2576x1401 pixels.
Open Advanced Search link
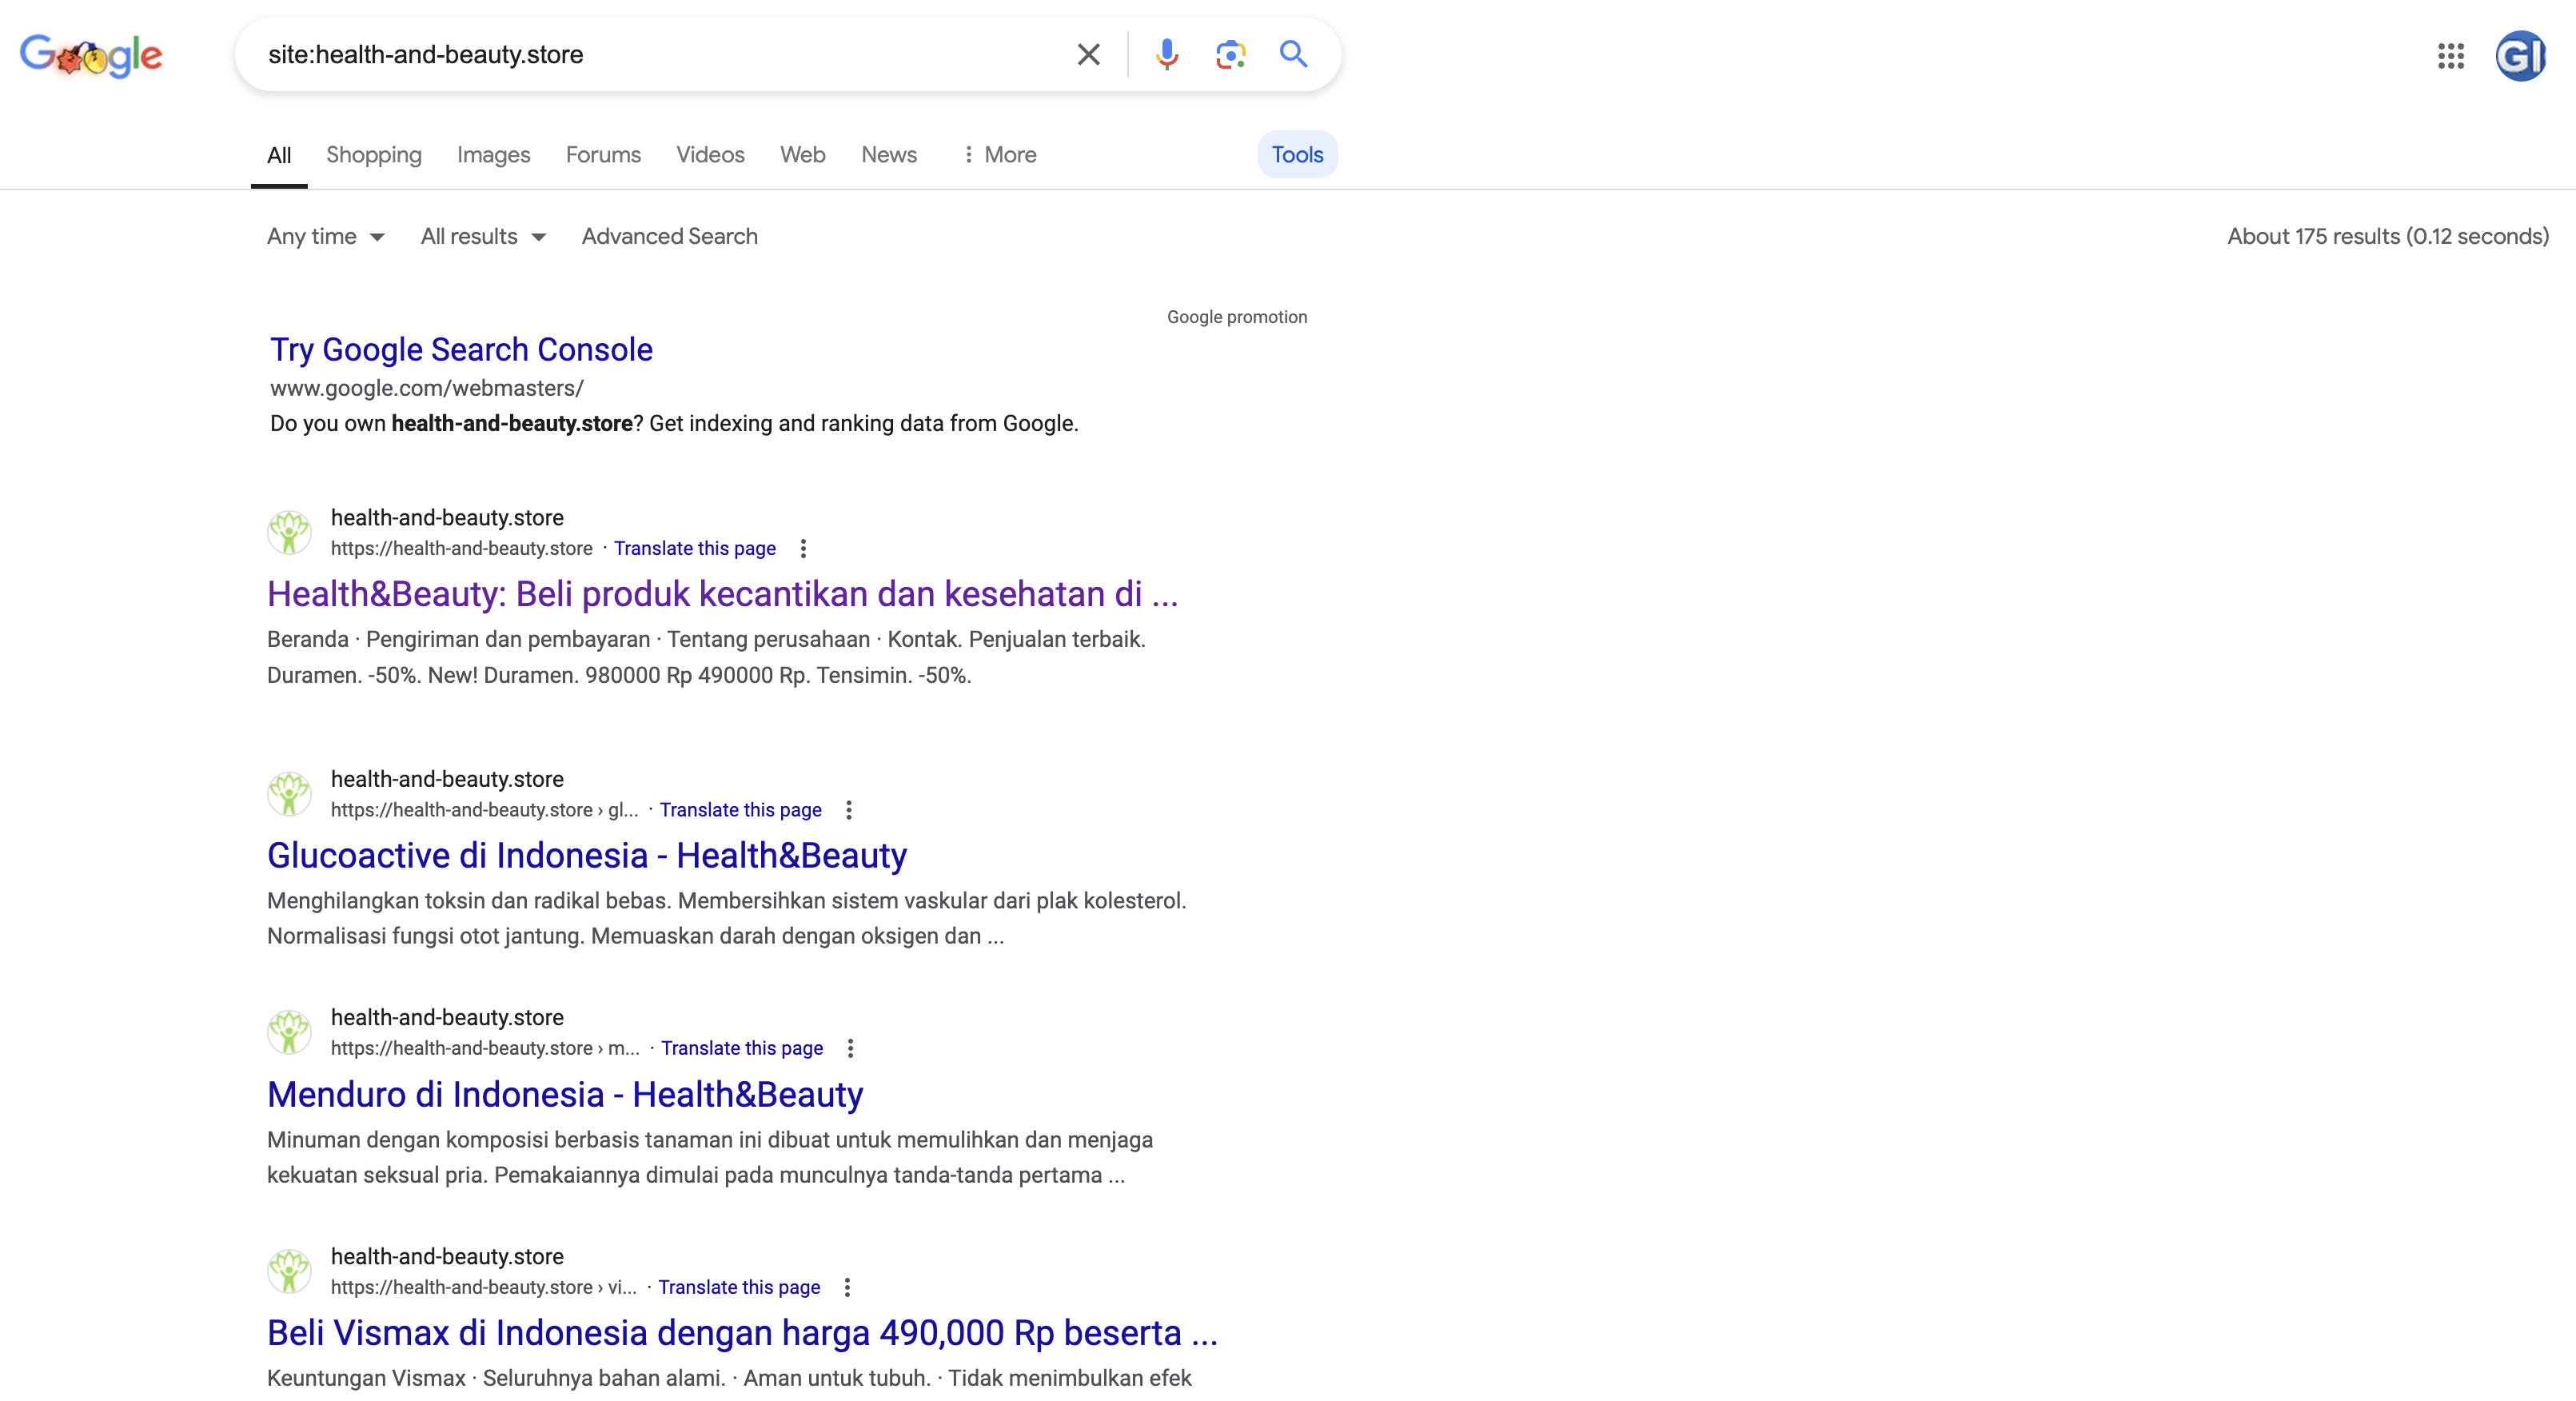pyautogui.click(x=670, y=237)
